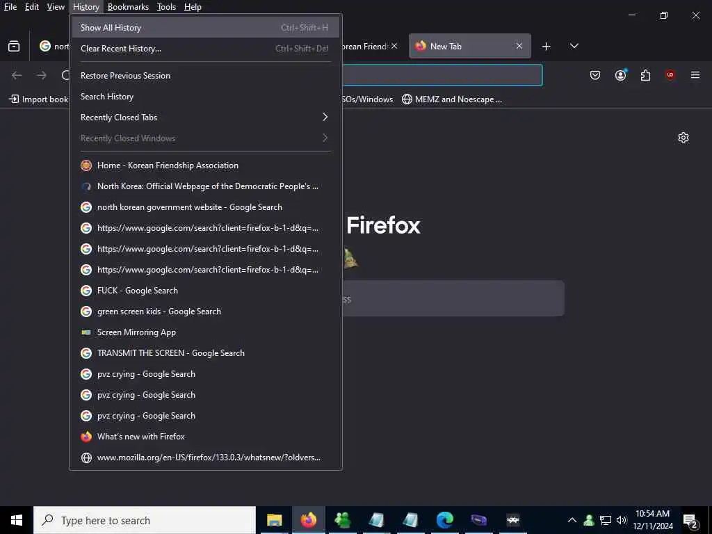Open the View menu
The image size is (712, 534).
click(56, 7)
